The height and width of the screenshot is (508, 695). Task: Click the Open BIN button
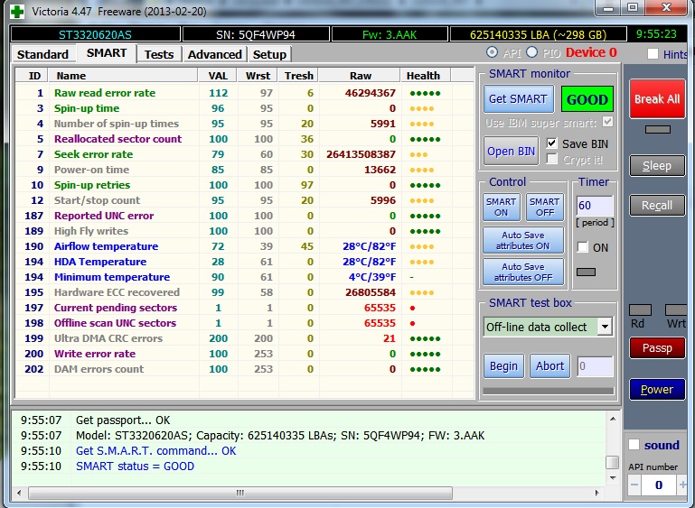(511, 152)
